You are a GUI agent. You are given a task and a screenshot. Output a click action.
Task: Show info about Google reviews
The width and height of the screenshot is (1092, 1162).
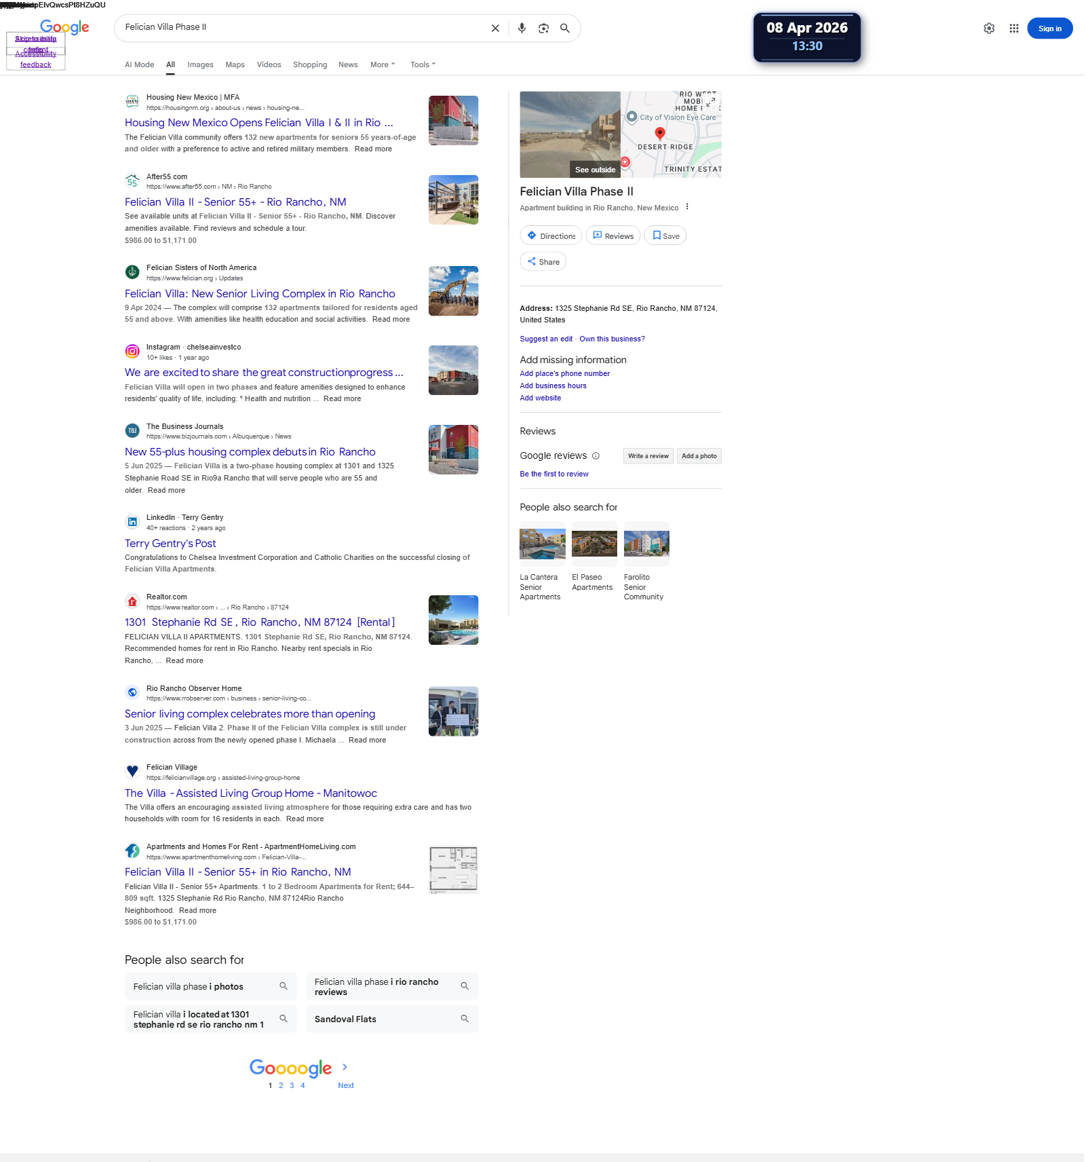click(596, 456)
